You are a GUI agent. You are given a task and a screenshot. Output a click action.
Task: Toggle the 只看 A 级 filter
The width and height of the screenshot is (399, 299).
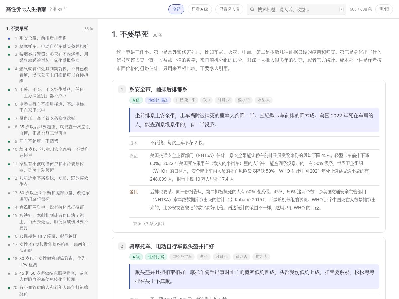pyautogui.click(x=200, y=9)
